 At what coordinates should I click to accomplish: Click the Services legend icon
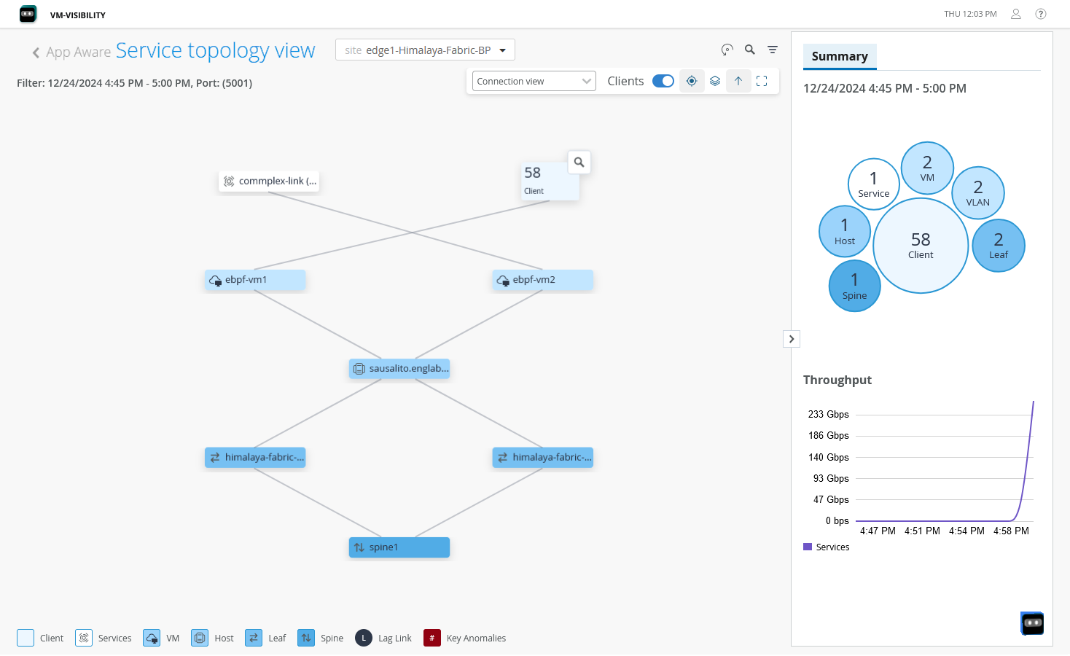pos(84,638)
